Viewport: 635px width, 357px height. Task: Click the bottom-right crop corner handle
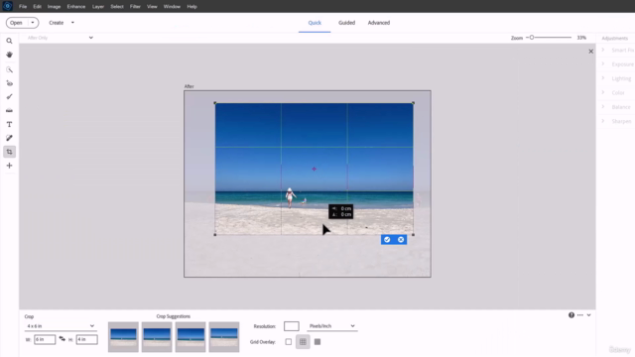click(x=413, y=235)
